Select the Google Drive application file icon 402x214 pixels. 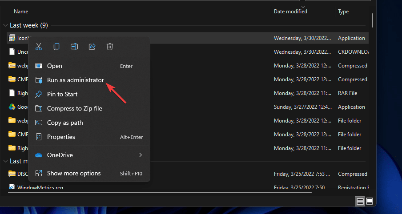tap(12, 107)
